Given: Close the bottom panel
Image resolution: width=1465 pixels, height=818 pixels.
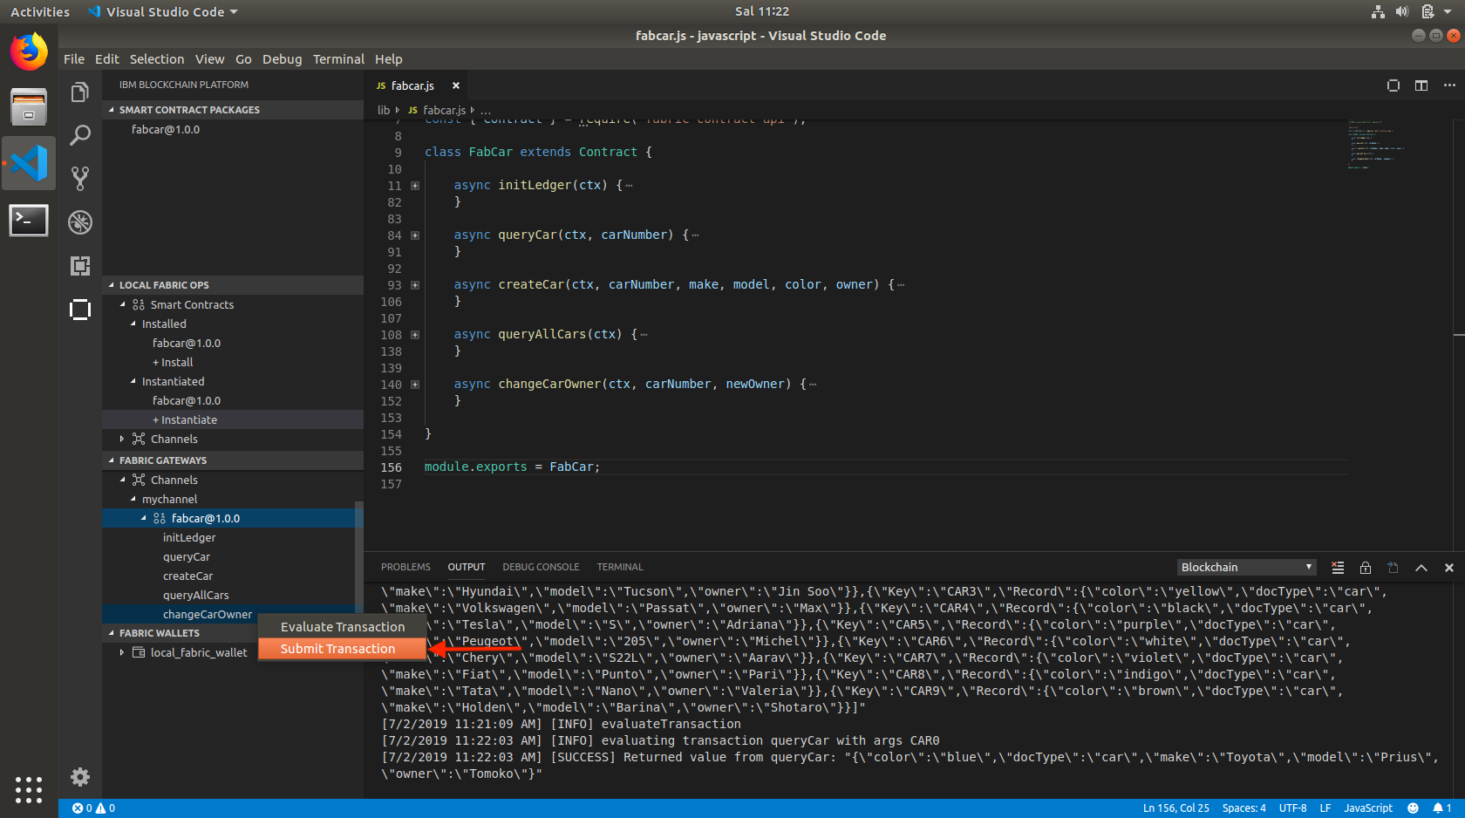Looking at the screenshot, I should tap(1449, 568).
